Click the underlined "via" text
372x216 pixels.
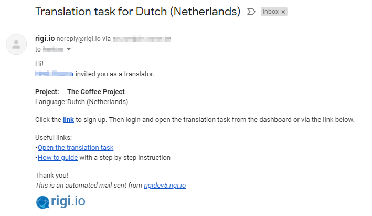coord(107,39)
